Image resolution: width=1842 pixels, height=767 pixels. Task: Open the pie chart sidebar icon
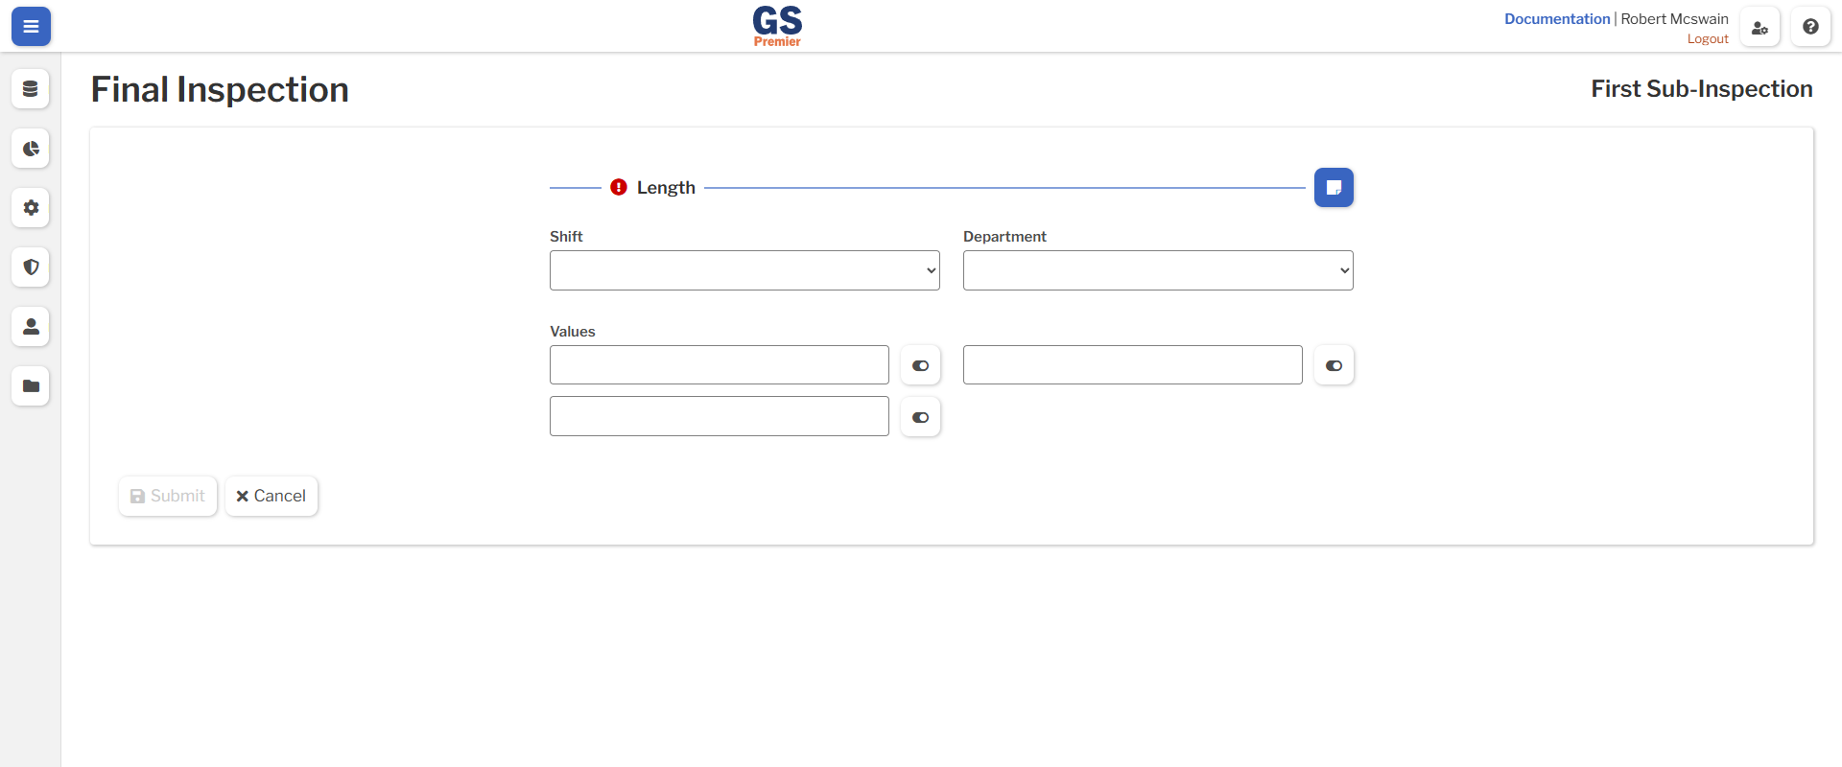pos(31,149)
